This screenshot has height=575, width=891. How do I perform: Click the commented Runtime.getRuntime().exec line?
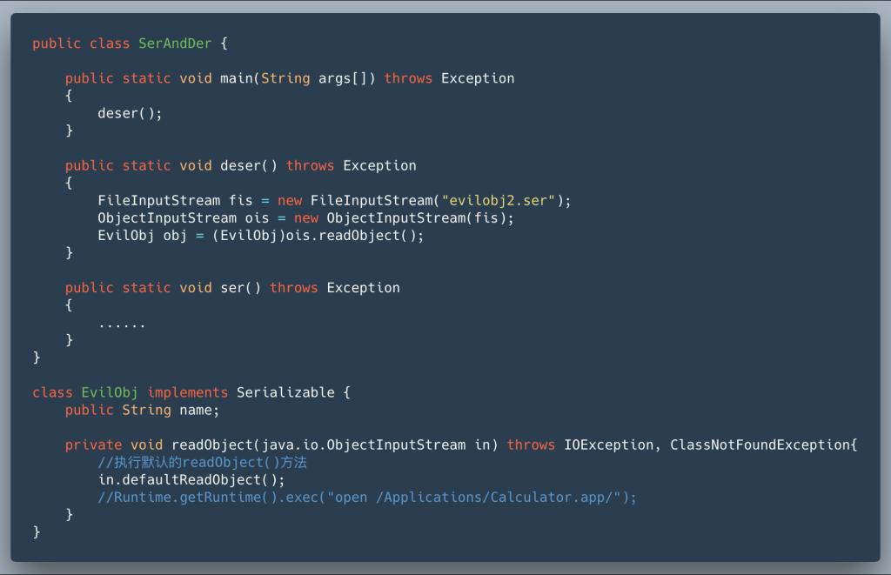click(x=367, y=497)
